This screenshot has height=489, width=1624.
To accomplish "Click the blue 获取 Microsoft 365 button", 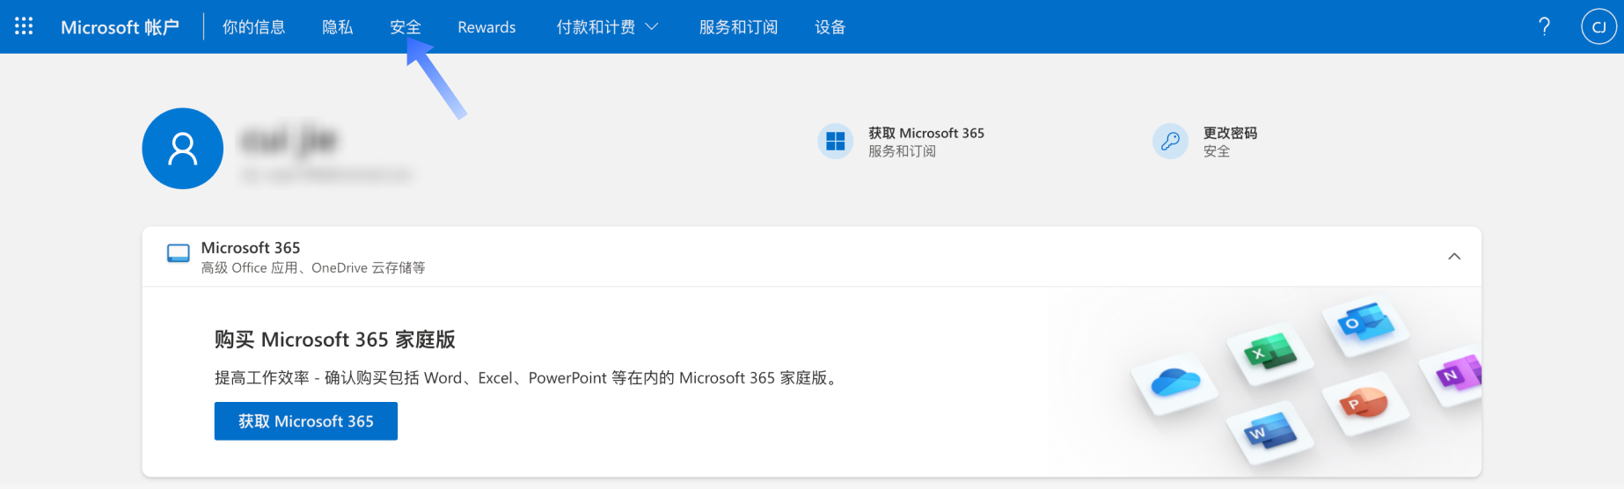I will 306,421.
